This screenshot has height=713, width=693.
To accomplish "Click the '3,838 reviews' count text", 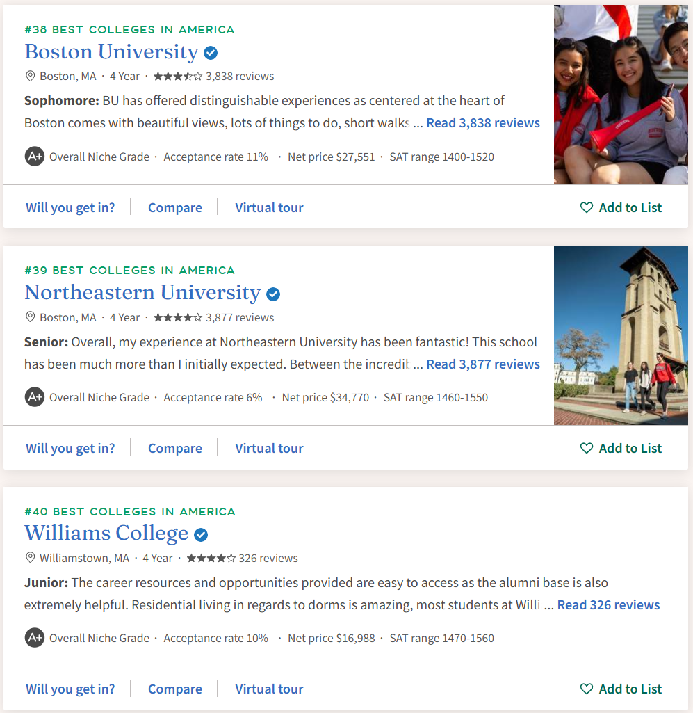I will click(240, 76).
